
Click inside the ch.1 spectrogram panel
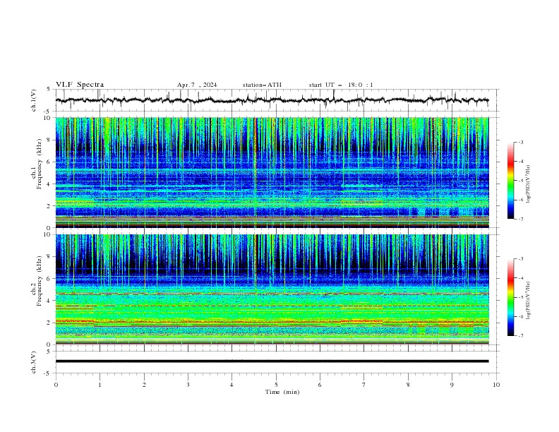coord(272,172)
